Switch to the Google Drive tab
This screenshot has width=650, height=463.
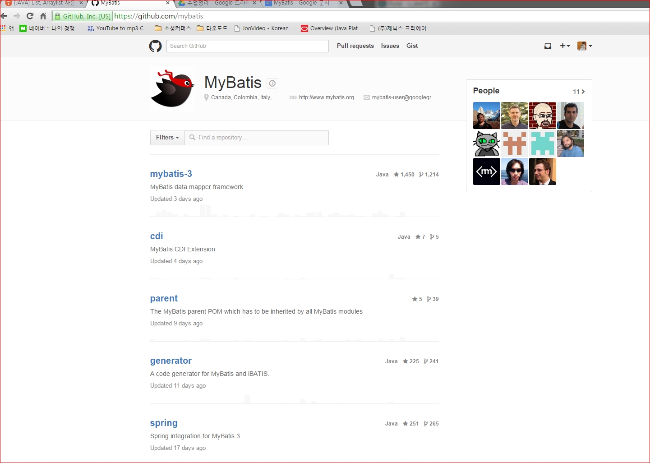point(218,3)
